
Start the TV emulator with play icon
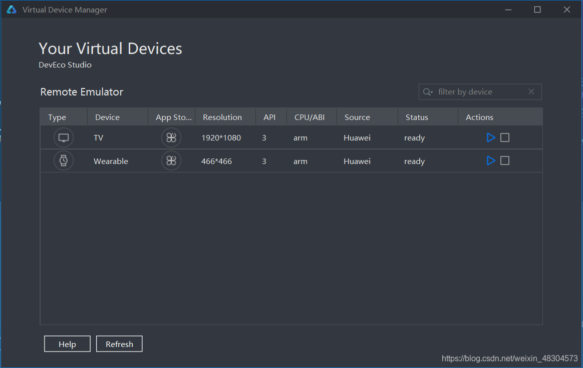(491, 138)
